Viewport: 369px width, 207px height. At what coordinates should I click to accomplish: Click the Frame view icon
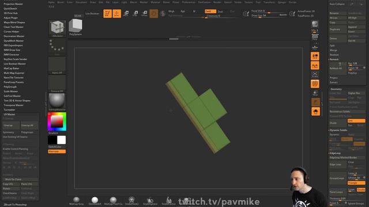coord(315,75)
